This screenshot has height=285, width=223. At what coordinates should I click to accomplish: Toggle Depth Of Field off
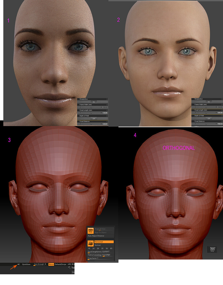pyautogui.click(x=94, y=119)
